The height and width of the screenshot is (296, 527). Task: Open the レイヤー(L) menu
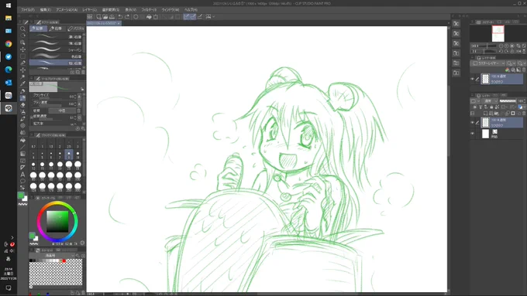point(90,10)
